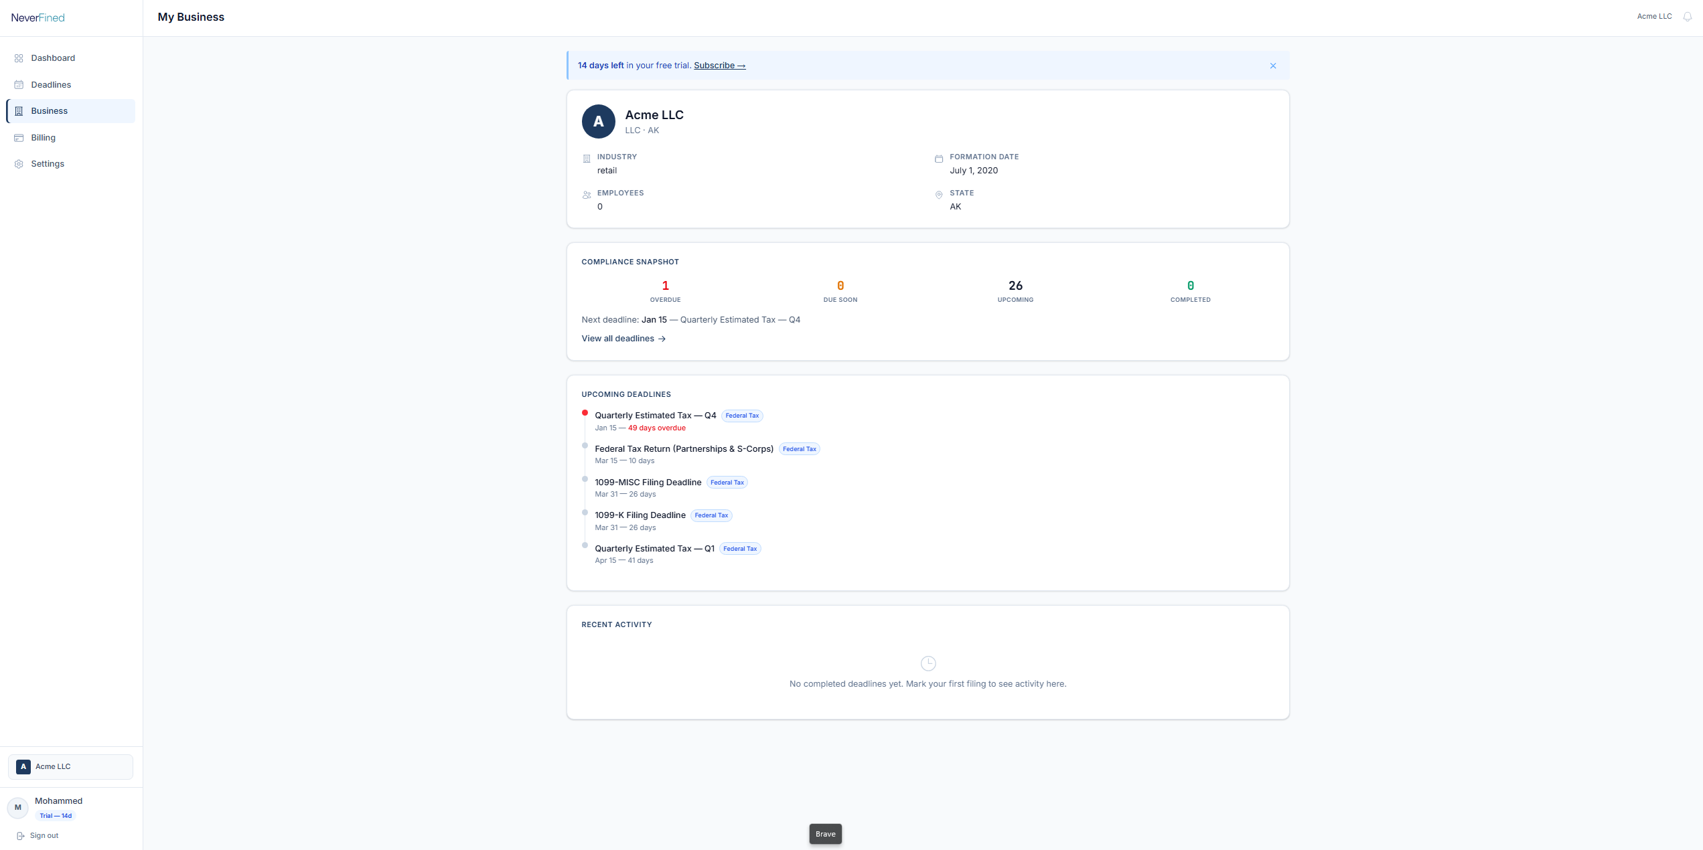Select Quarterly Estimated Tax Q4 deadline
1703x850 pixels.
pyautogui.click(x=655, y=416)
